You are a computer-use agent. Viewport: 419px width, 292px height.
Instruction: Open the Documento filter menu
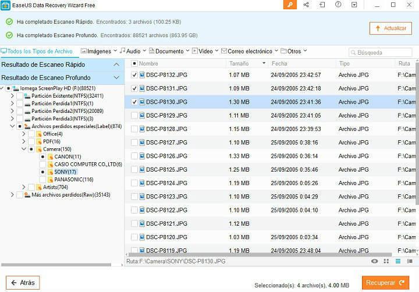click(x=169, y=51)
